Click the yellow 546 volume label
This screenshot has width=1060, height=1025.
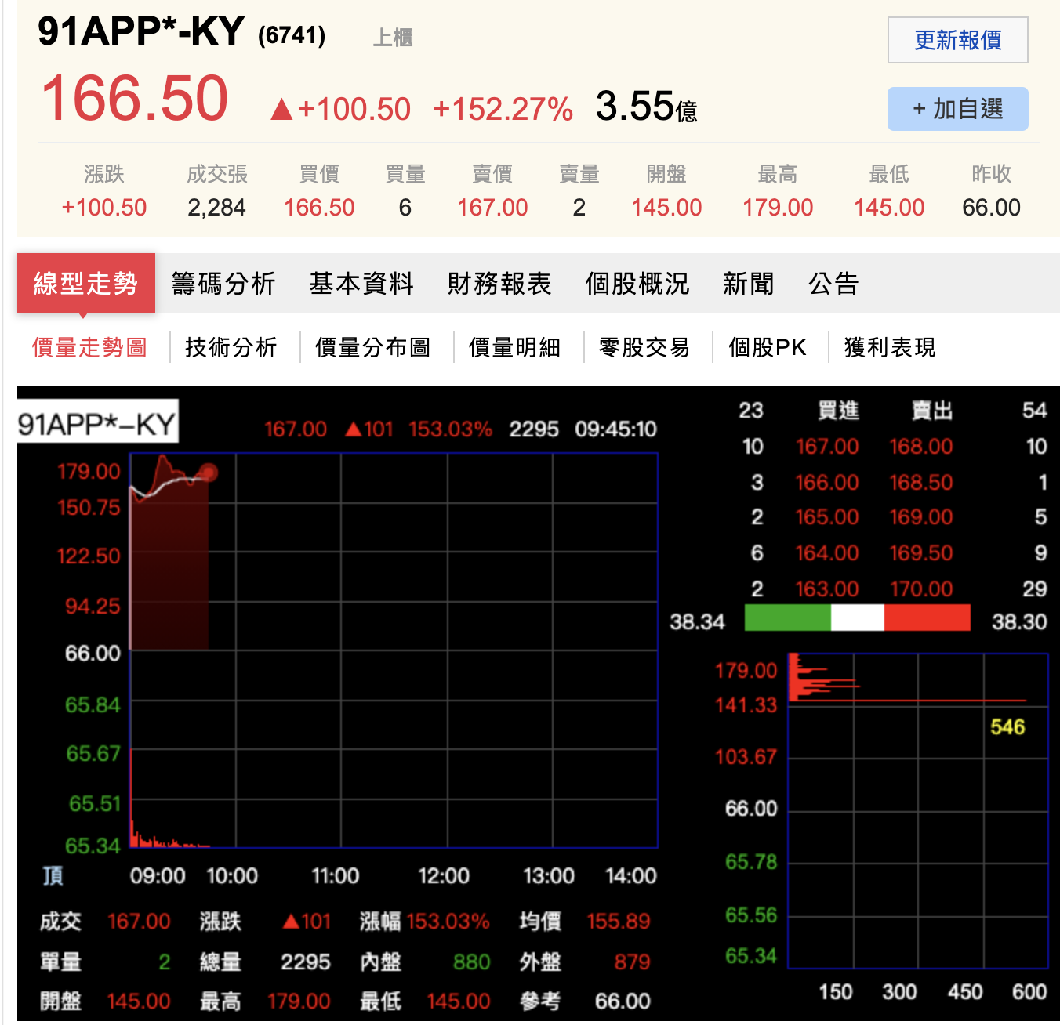(1007, 727)
